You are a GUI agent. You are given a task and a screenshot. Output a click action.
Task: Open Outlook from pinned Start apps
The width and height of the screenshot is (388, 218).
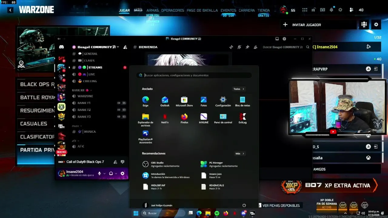pyautogui.click(x=165, y=101)
